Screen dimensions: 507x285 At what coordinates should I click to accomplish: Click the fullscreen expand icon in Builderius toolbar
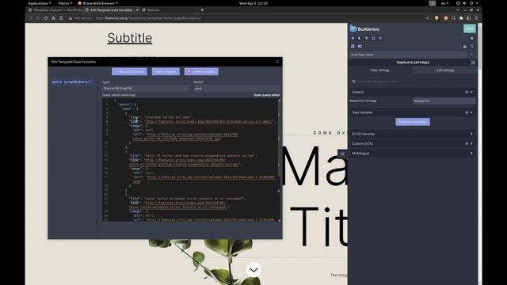(x=373, y=38)
